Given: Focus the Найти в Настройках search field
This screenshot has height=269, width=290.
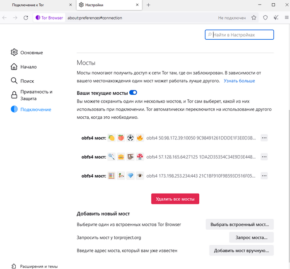Looking at the screenshot, I should [239, 35].
